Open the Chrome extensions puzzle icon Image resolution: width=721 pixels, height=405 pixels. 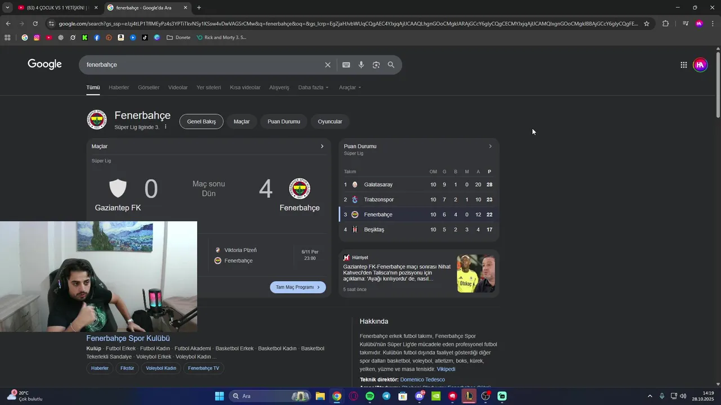pos(666,24)
